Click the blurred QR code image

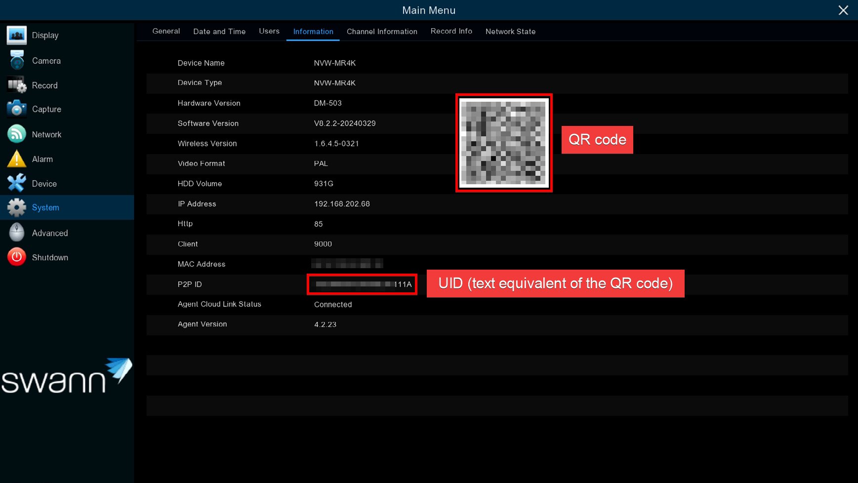pyautogui.click(x=503, y=143)
